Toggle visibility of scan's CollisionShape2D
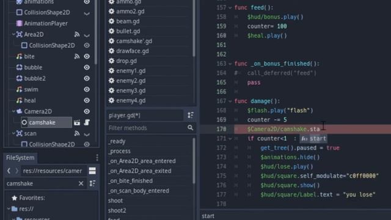This screenshot has width=391, height=220. click(x=87, y=144)
